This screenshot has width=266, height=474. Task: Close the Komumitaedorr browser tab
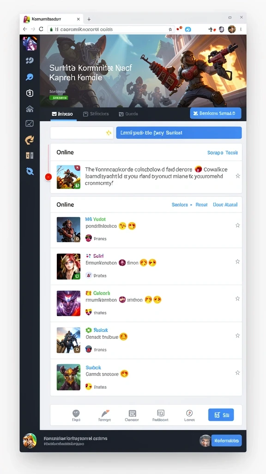pos(79,19)
